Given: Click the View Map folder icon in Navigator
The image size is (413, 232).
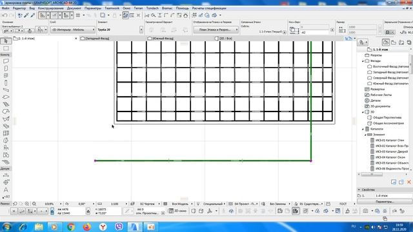Looking at the screenshot, I should 394,43.
